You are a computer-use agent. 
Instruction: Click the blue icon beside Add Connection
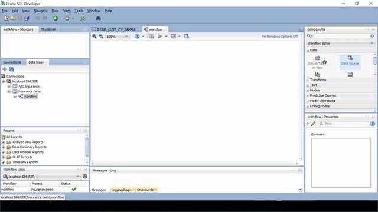(11, 69)
